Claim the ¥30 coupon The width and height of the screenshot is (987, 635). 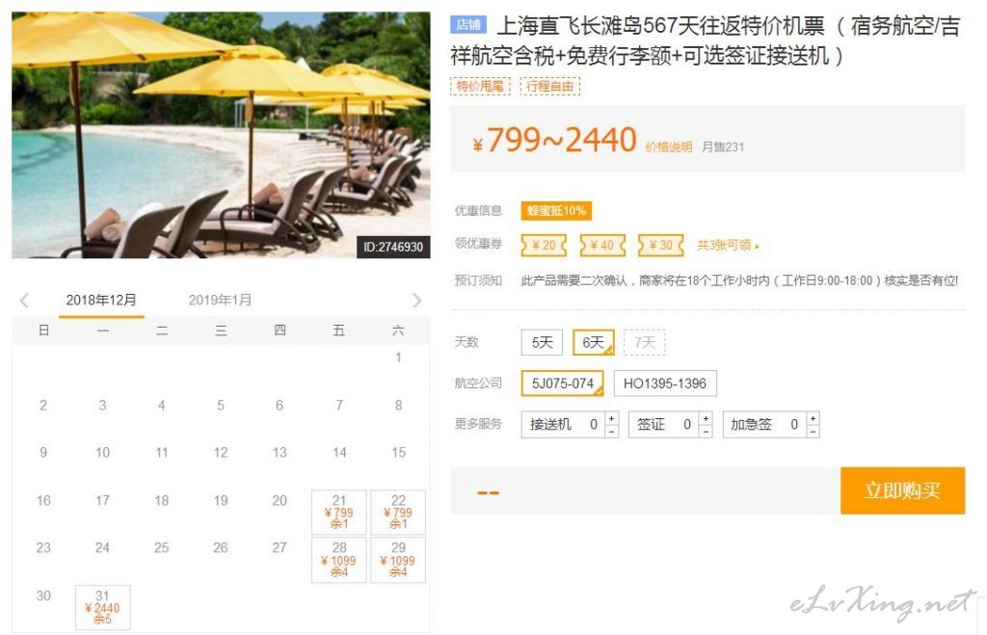click(661, 245)
